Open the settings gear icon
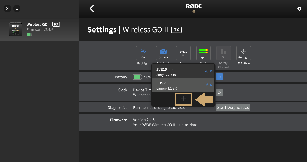The image size is (307, 162). point(299,9)
